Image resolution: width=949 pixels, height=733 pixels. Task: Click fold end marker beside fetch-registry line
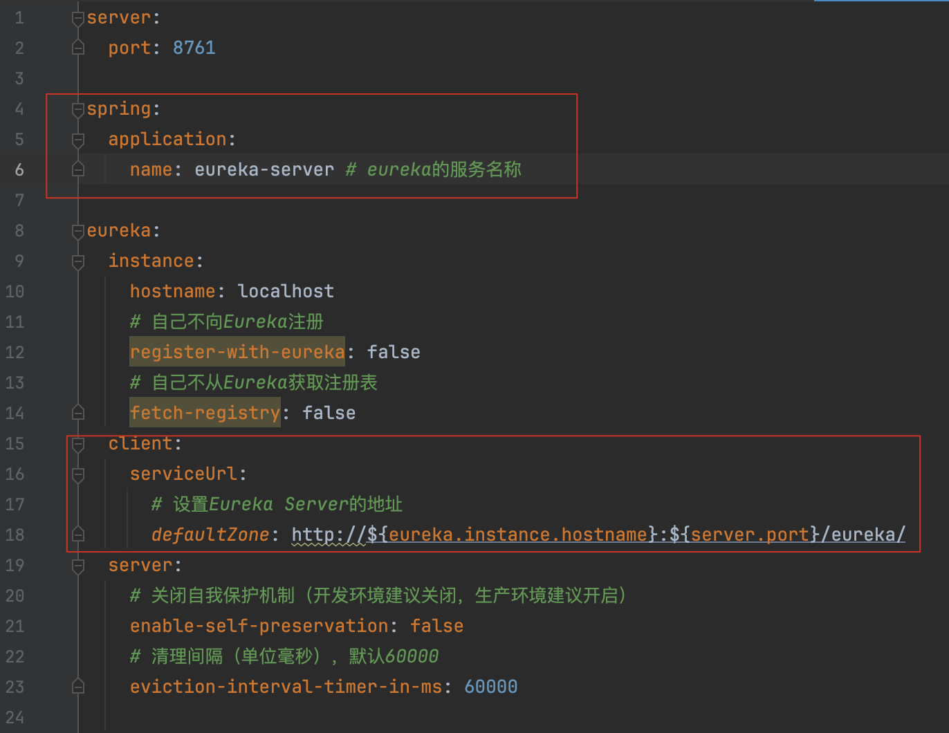78,412
